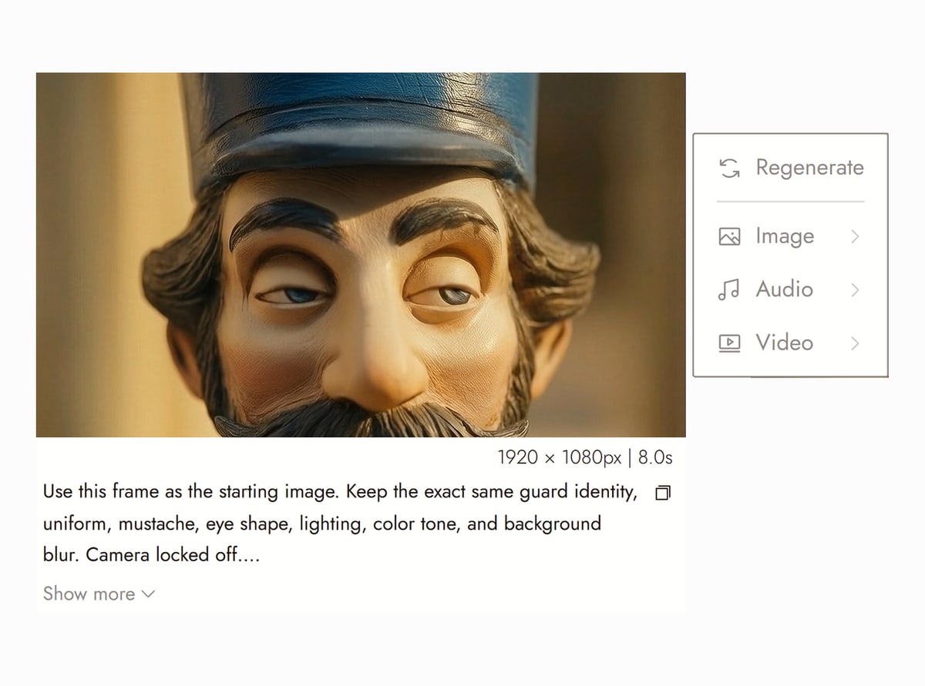Click the Show more chevron arrow
This screenshot has height=686, width=925.
[x=148, y=594]
